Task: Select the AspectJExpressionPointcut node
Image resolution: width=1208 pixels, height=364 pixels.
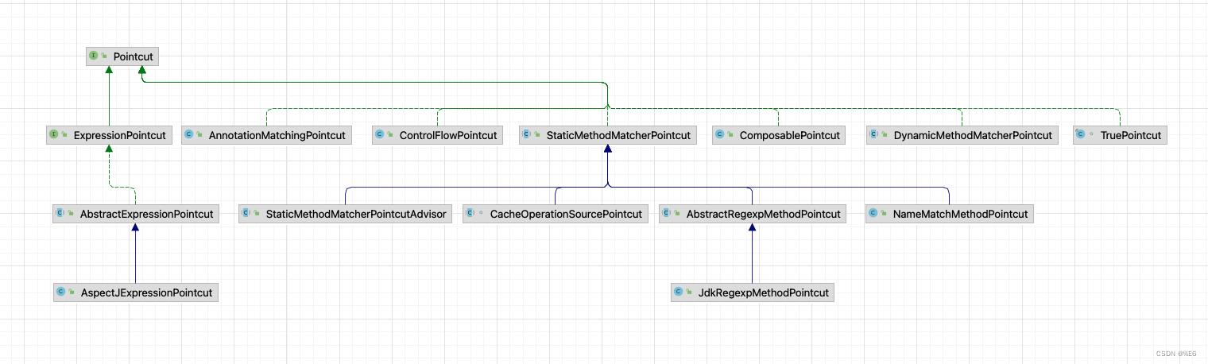Action: pos(136,292)
